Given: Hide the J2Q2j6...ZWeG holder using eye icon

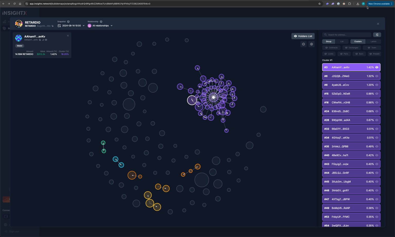Looking at the screenshot, I should [377, 76].
